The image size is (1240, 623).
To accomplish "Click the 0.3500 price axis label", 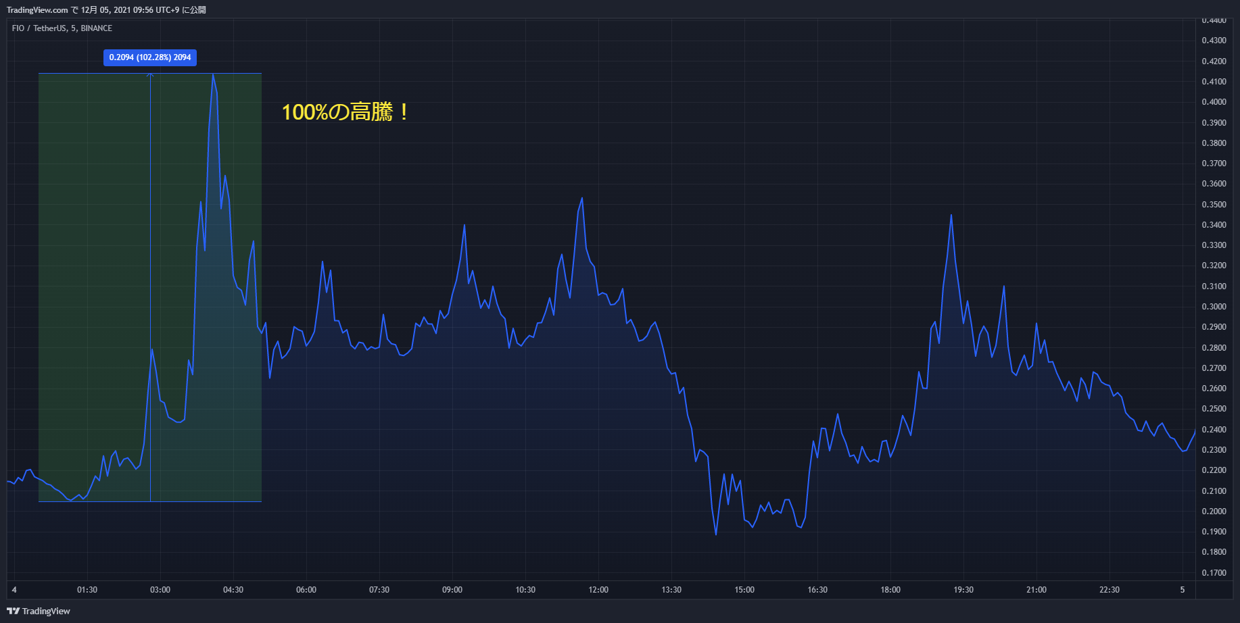I will 1214,205.
